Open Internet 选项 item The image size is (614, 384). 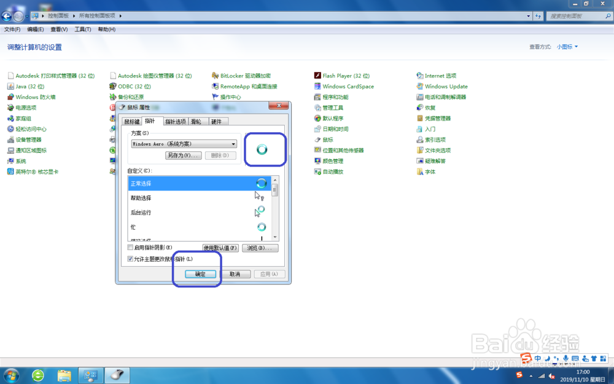tap(437, 76)
